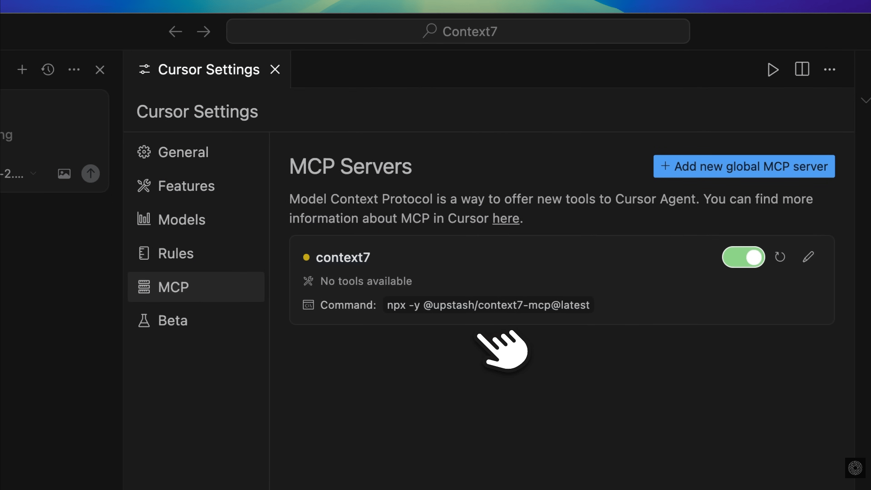Send the chat message arrow button
The width and height of the screenshot is (871, 490).
90,173
